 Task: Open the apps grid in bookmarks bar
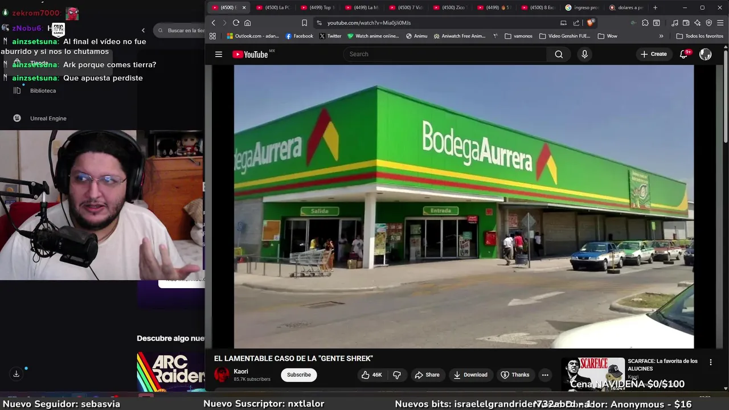pos(212,36)
